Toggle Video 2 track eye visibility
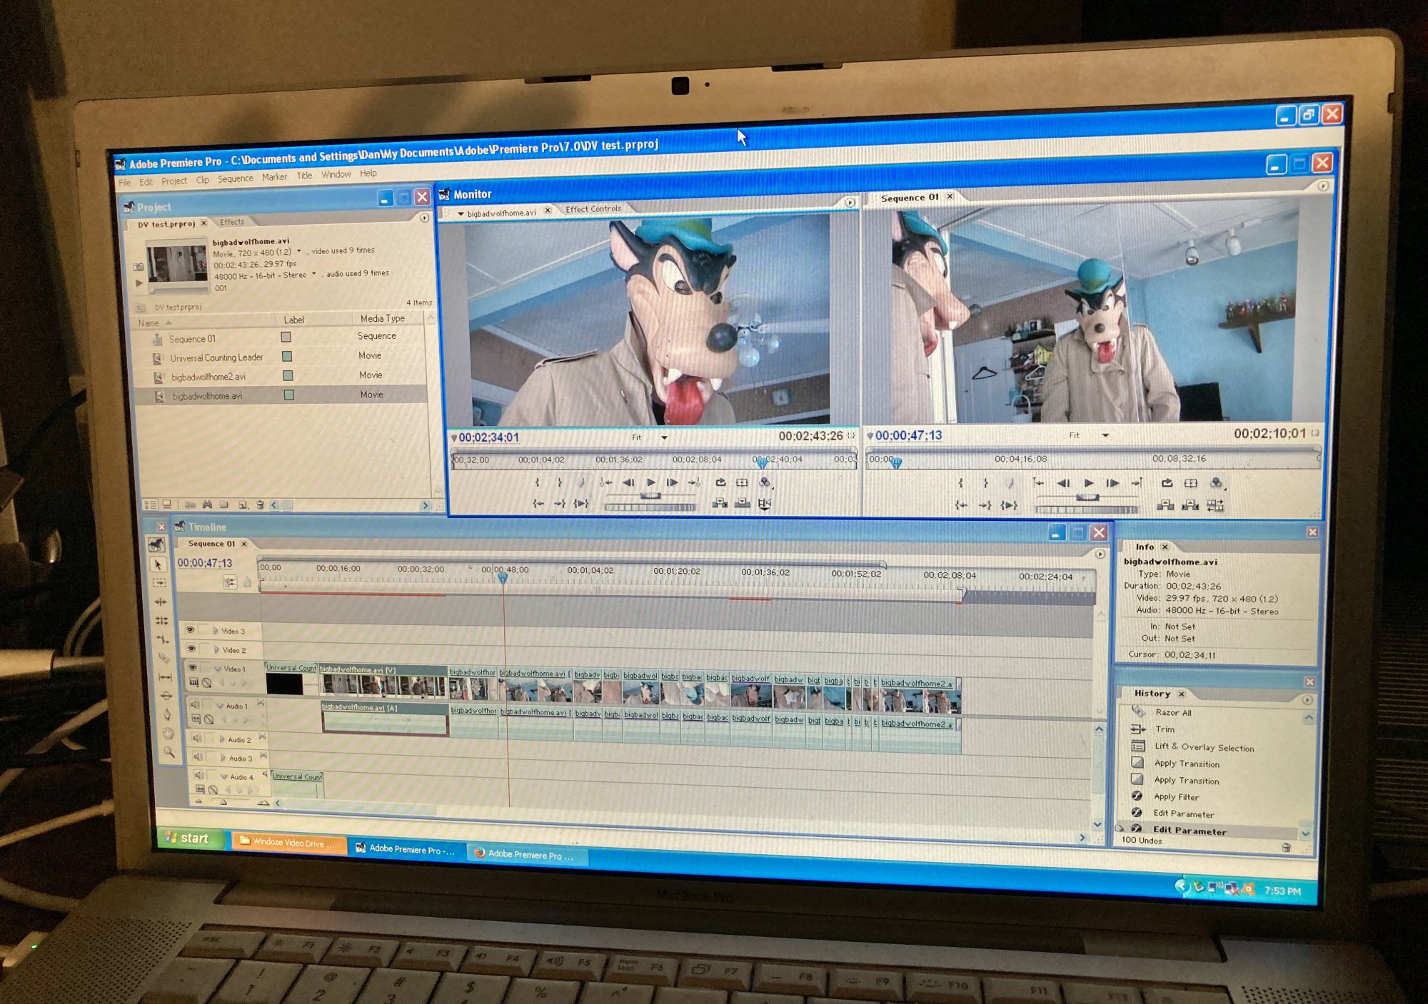 point(191,649)
